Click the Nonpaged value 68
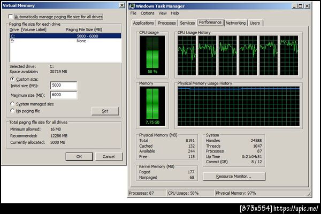The image size is (321, 214). point(192,177)
